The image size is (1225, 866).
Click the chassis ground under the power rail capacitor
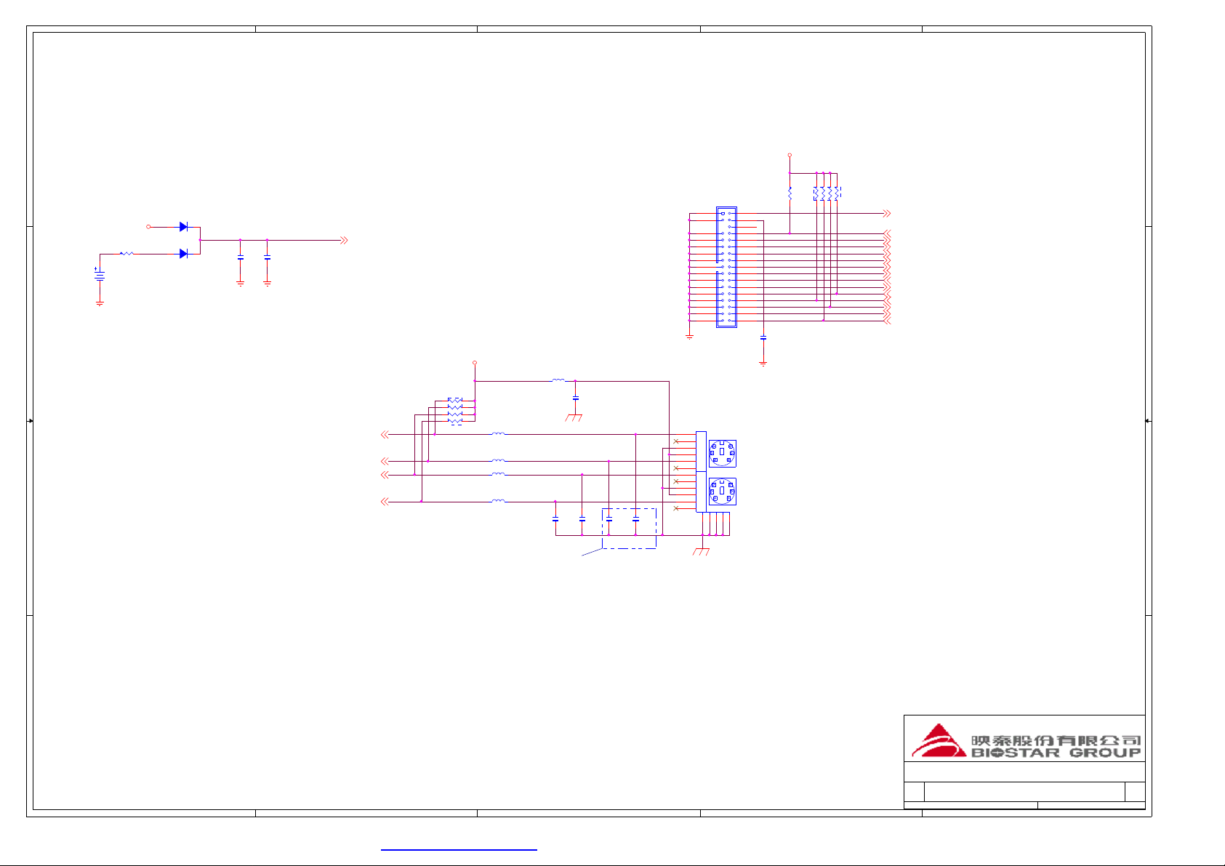point(574,418)
